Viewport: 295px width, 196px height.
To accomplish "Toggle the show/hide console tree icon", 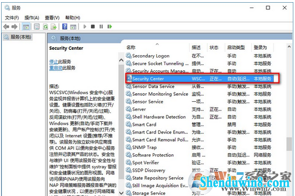I will [x=26, y=27].
